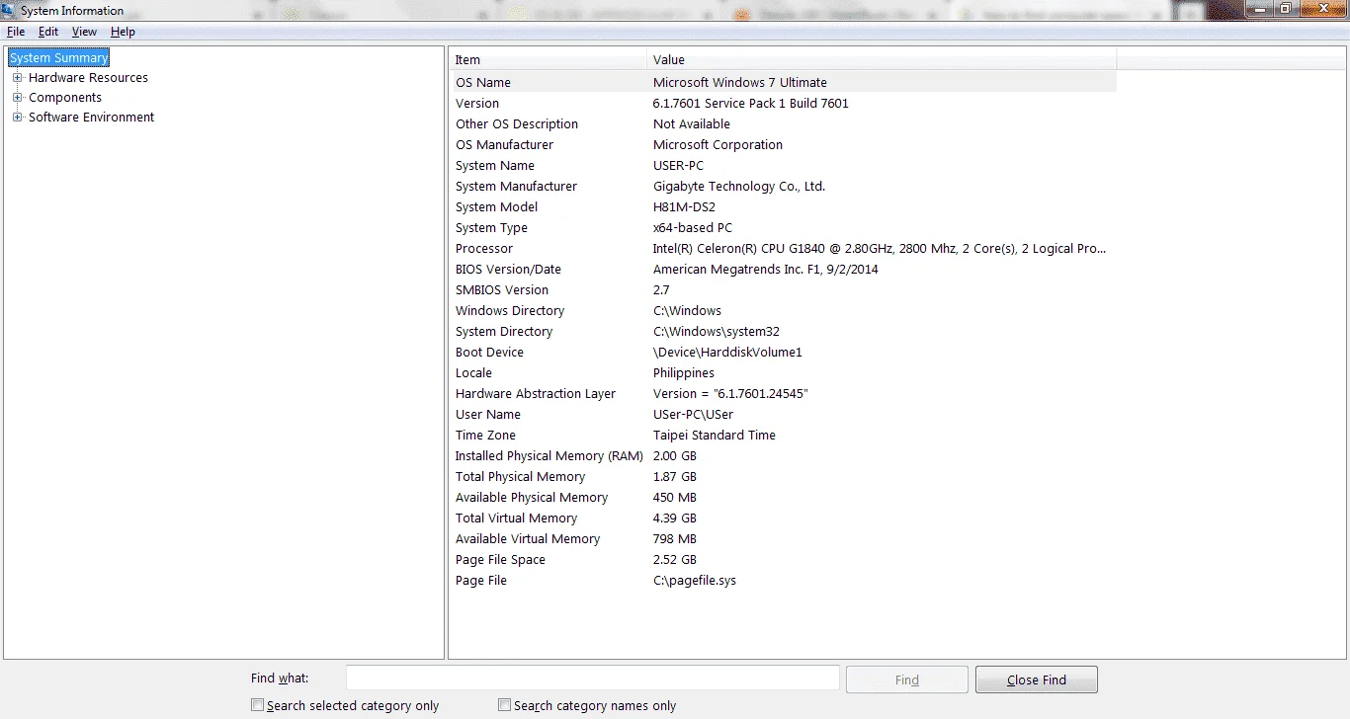Click the 2.00 GB installed memory value

(675, 456)
